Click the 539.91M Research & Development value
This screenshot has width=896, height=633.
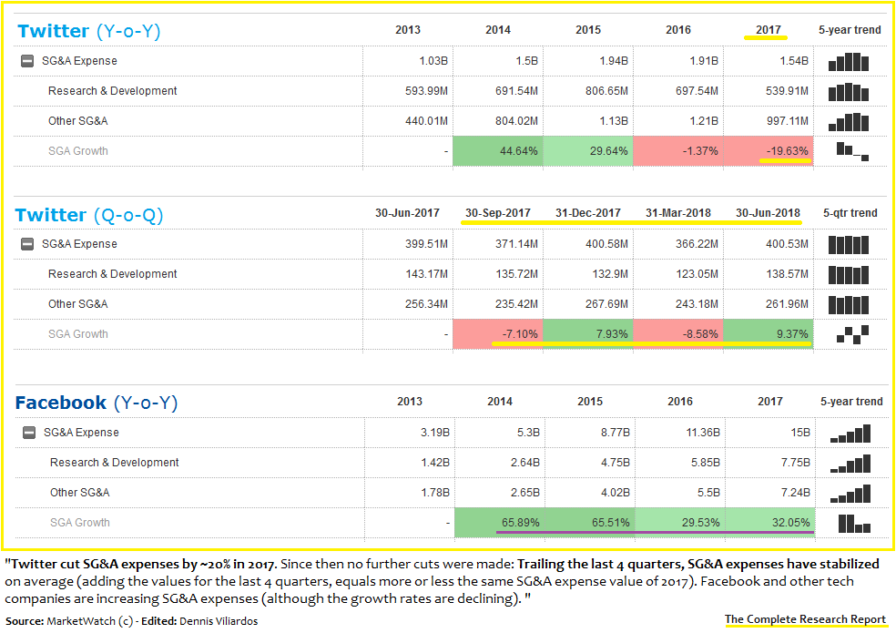point(787,91)
